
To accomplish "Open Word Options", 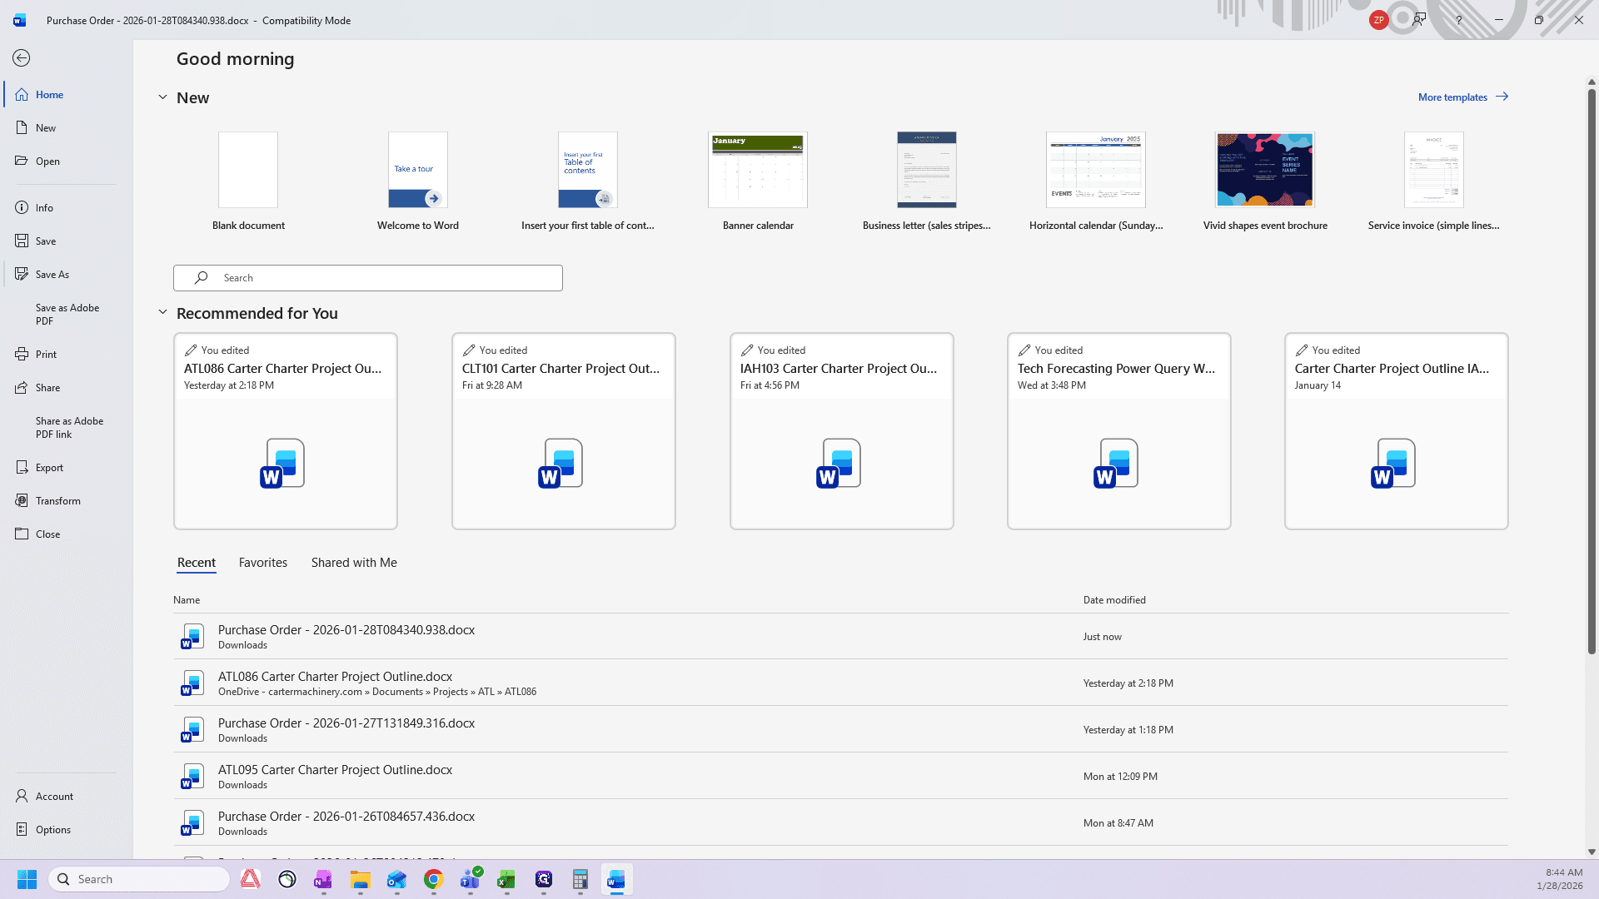I will click(x=67, y=830).
